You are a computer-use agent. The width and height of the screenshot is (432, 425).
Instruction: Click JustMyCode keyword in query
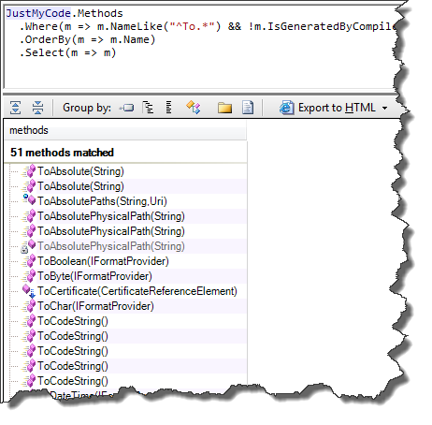point(38,13)
